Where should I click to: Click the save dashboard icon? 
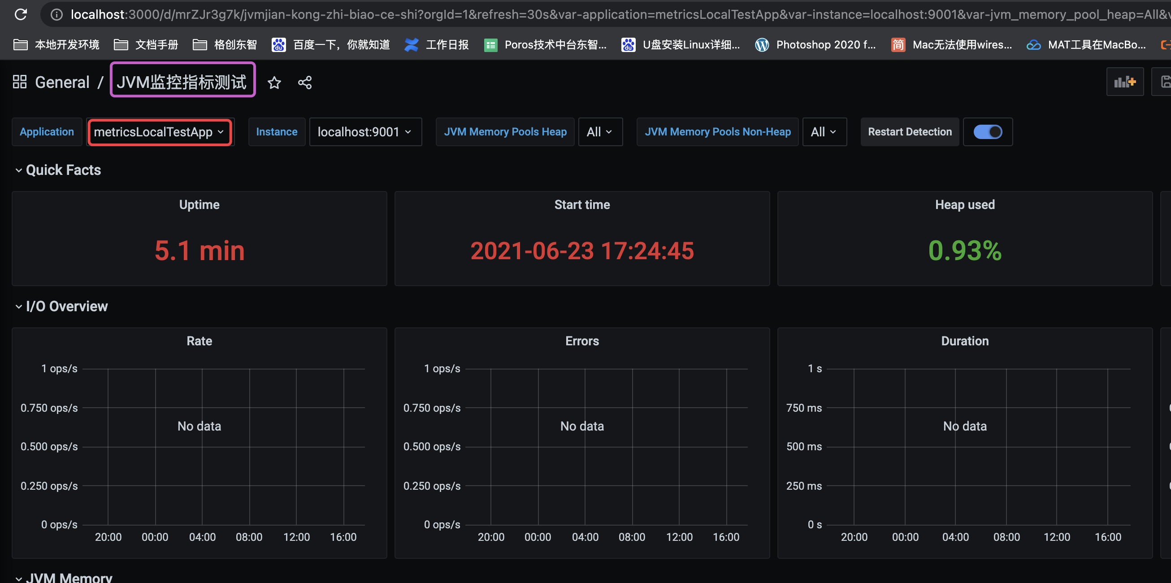1164,82
